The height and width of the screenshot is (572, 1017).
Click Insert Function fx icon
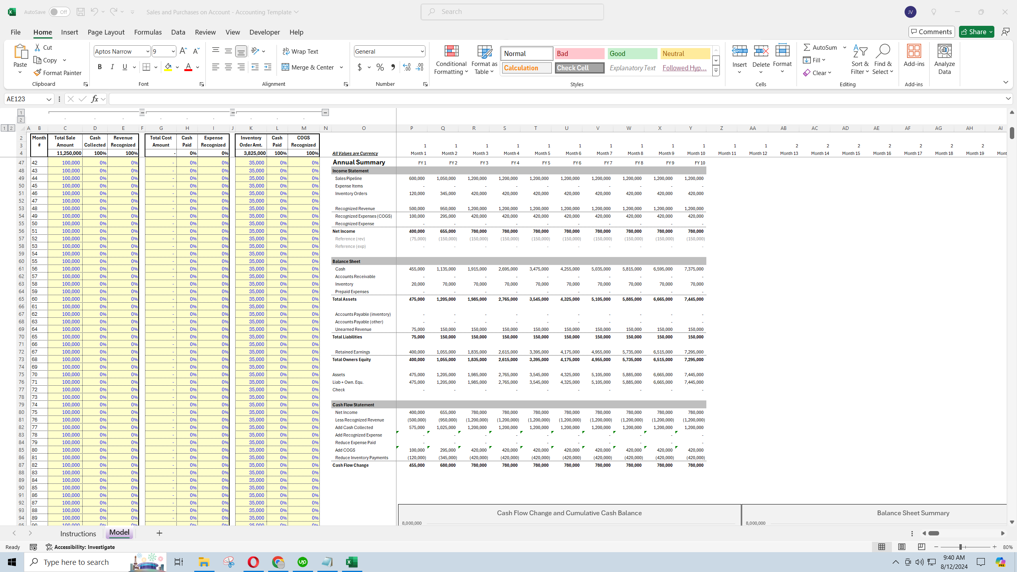tap(95, 99)
